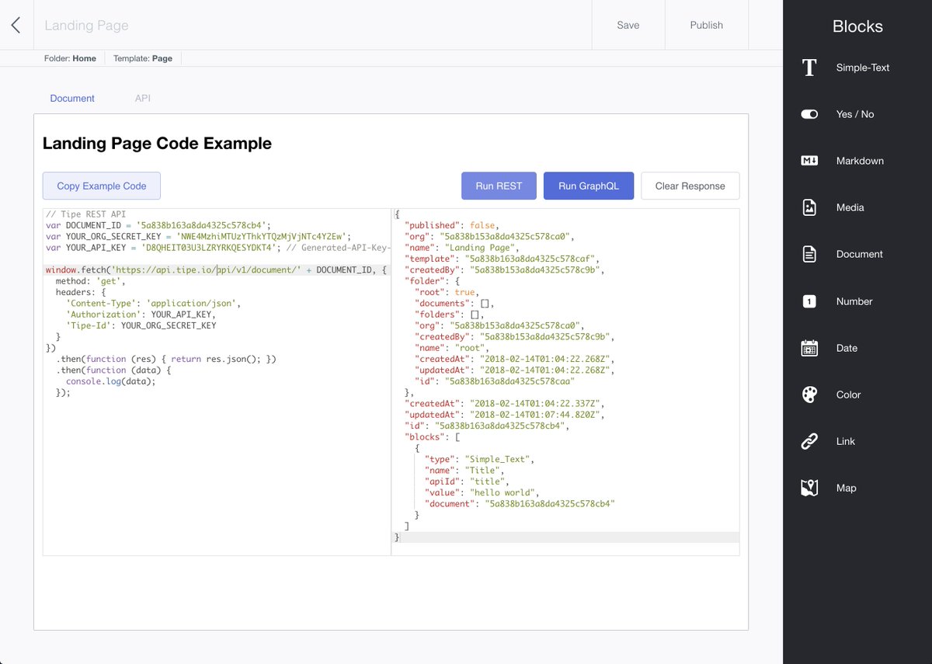The height and width of the screenshot is (664, 932).
Task: Add a Date block
Action: tap(847, 348)
